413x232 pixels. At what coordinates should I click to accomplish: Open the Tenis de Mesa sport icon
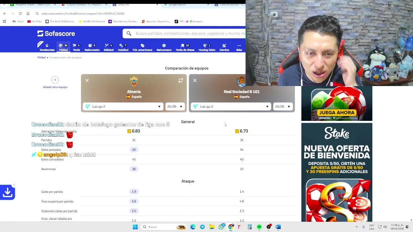coord(185,47)
